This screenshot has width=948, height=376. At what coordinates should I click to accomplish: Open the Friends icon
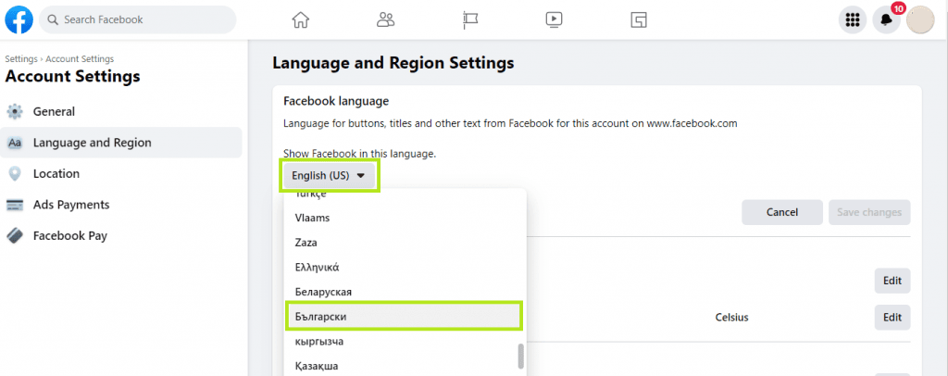(x=385, y=20)
